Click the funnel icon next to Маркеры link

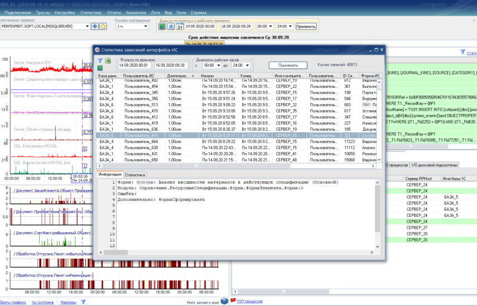click(x=83, y=302)
